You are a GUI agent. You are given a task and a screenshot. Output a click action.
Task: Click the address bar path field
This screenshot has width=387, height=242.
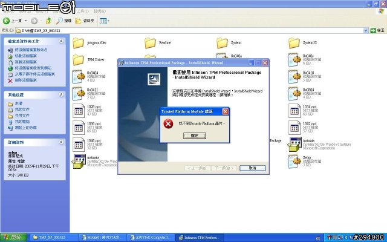coord(189,30)
